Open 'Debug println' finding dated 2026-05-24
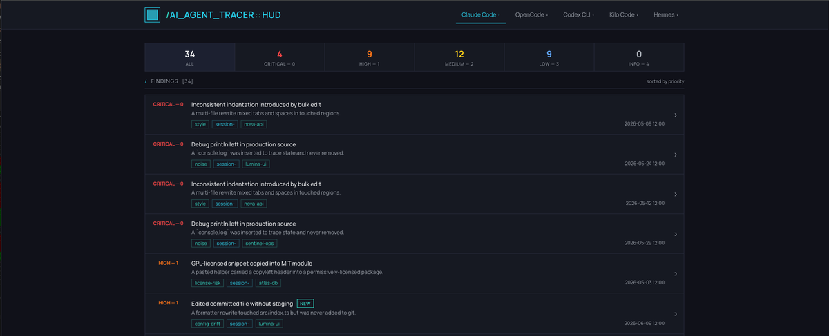The image size is (829, 336). pos(243,144)
